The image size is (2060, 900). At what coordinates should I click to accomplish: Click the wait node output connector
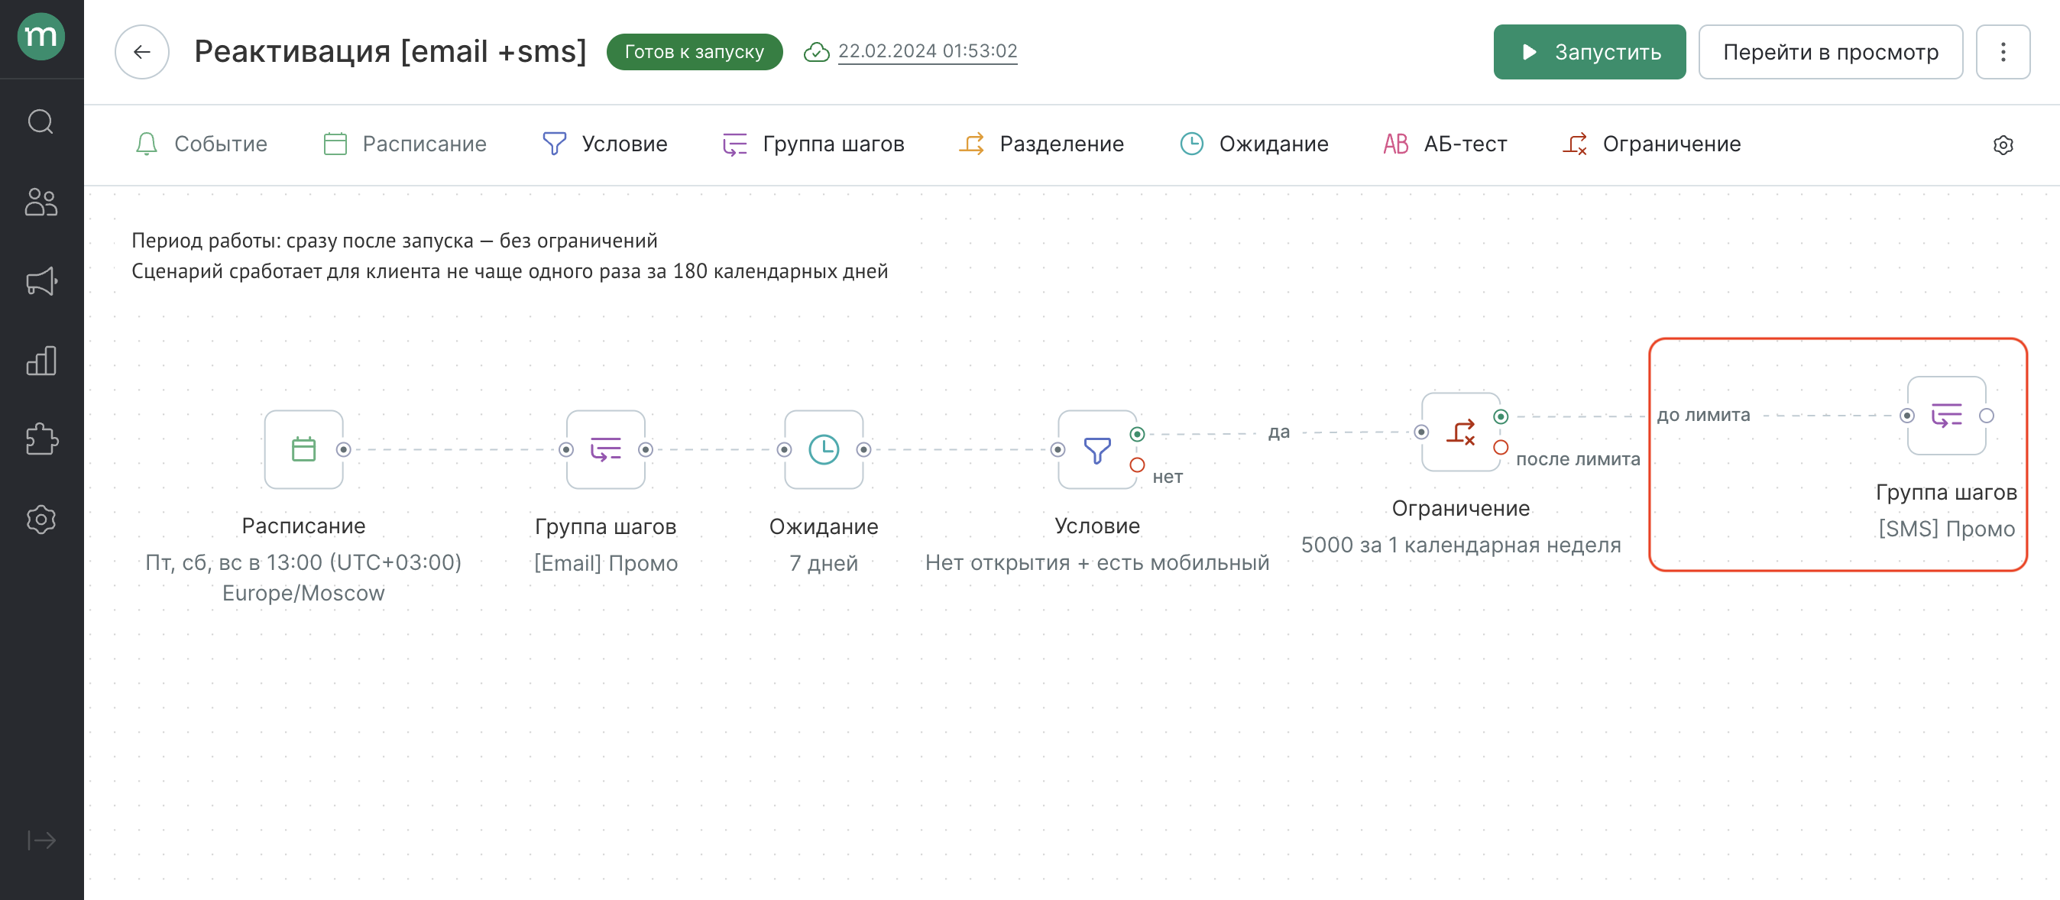coord(863,449)
